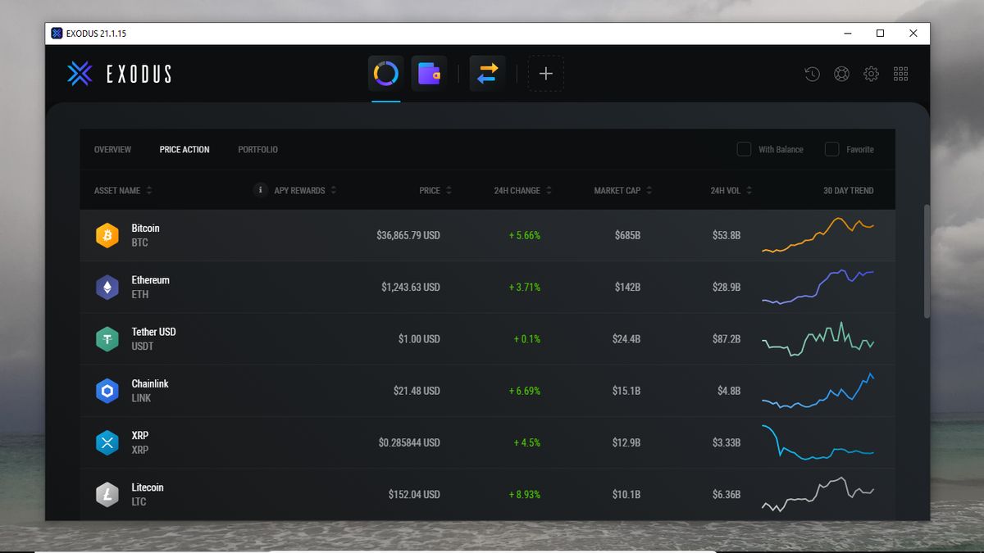This screenshot has height=553, width=984.
Task: Open the Wallet section
Action: (x=430, y=73)
